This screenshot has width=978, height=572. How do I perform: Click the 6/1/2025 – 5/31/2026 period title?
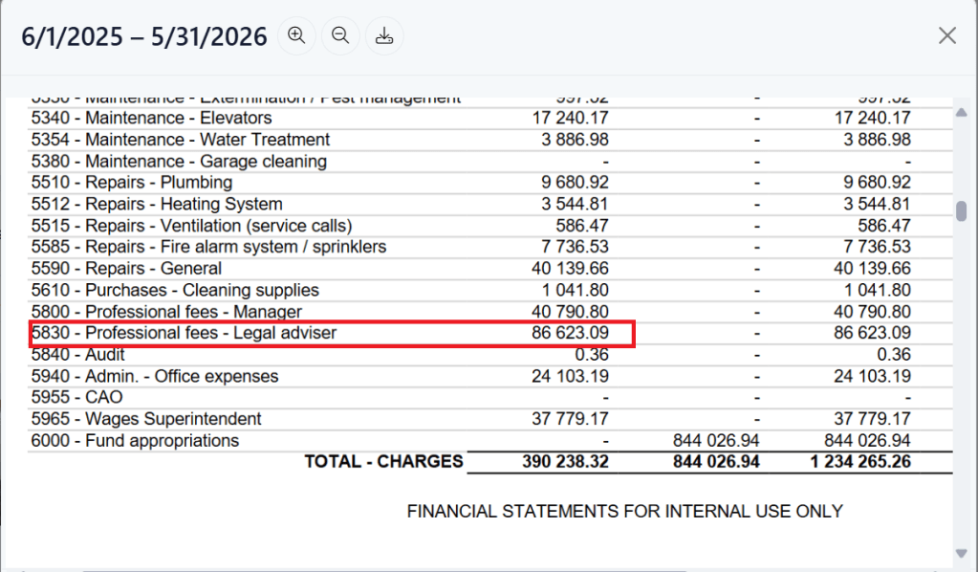click(144, 36)
